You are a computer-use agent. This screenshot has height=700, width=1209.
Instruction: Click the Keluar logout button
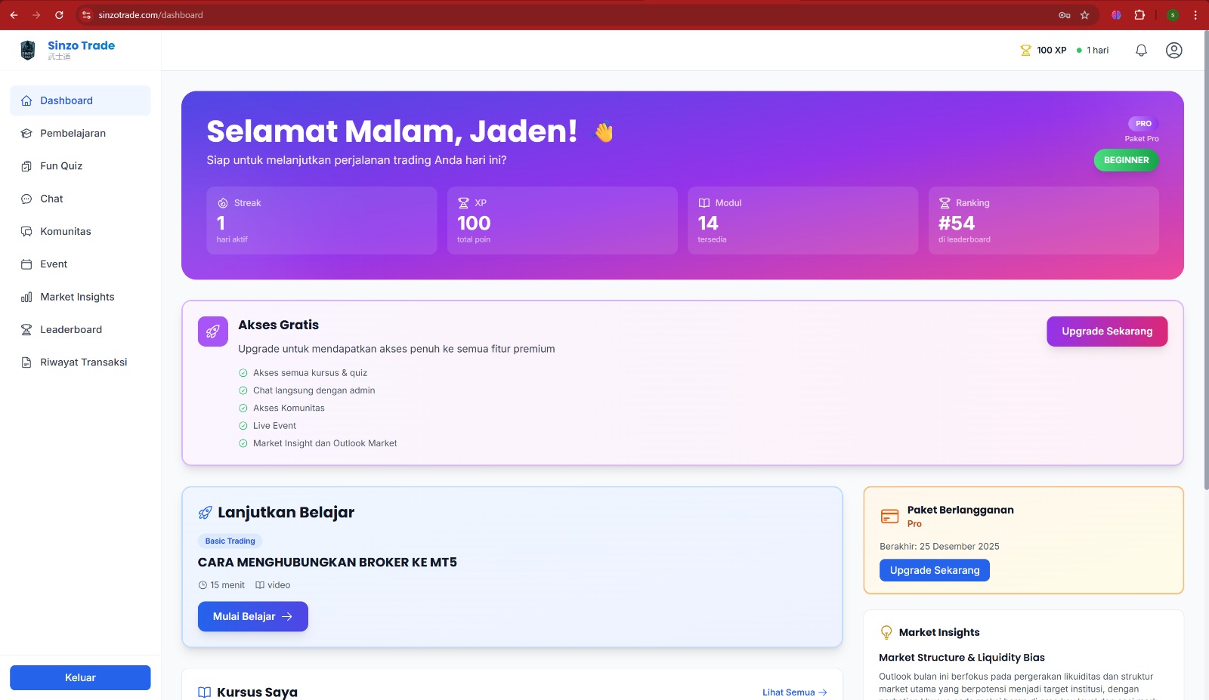point(80,677)
